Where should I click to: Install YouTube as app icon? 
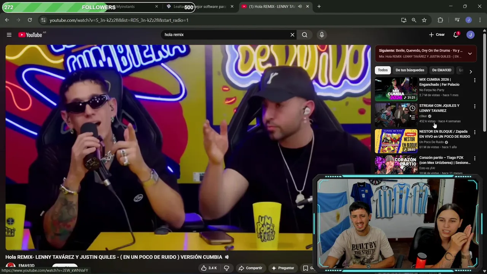click(404, 20)
